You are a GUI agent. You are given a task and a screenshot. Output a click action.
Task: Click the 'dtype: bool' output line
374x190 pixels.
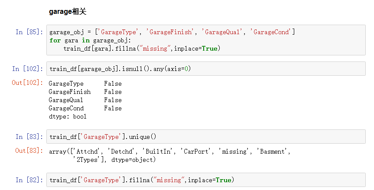click(68, 116)
